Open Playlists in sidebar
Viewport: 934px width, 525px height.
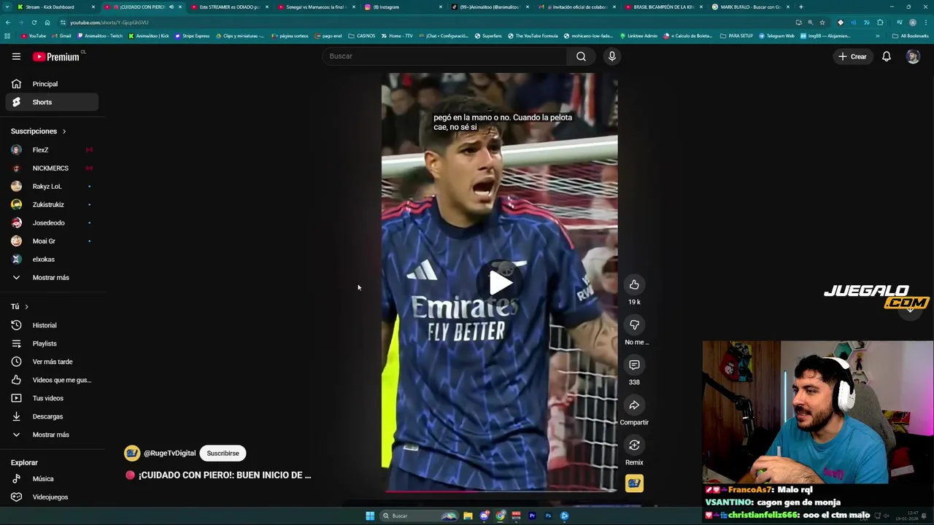[52, 343]
